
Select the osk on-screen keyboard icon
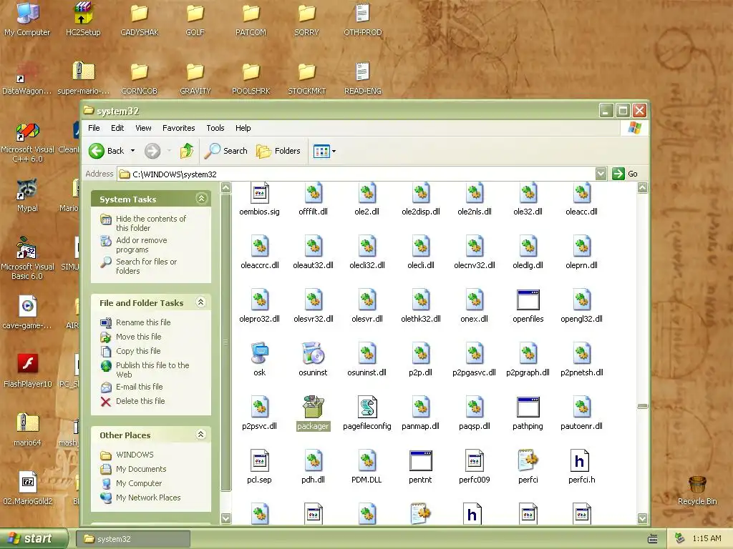(259, 353)
